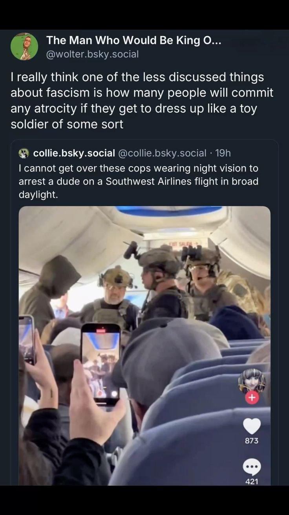Tap the small collie avatar in quoted post
Viewport: 289px width, 515px height.
(24, 153)
